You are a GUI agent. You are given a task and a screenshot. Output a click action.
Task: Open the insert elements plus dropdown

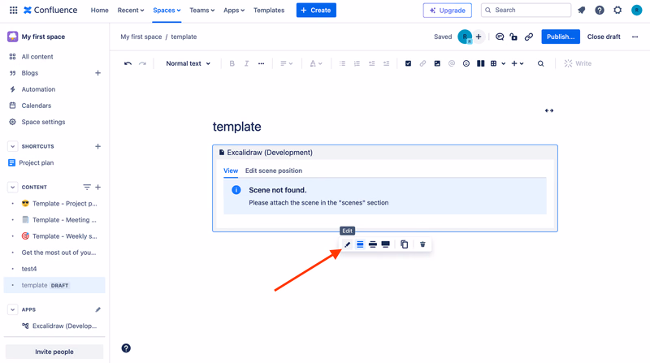(518, 63)
